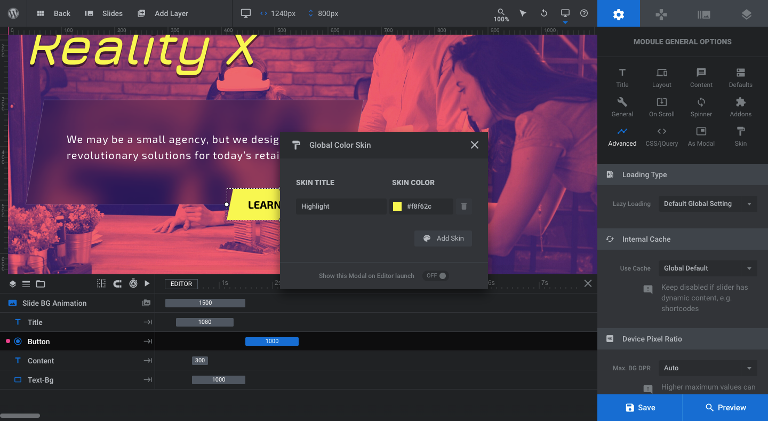Click the Save button
Screen dimensions: 768x421
click(640, 408)
